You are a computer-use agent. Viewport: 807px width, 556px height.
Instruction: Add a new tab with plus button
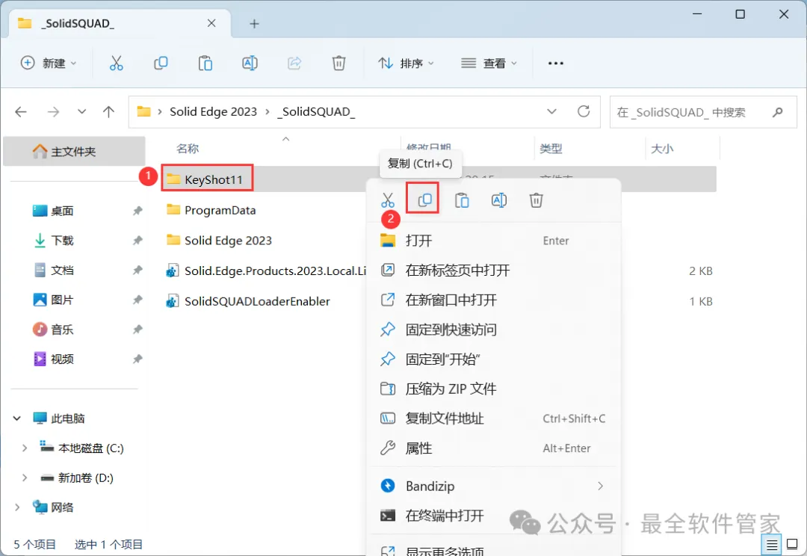pos(254,24)
